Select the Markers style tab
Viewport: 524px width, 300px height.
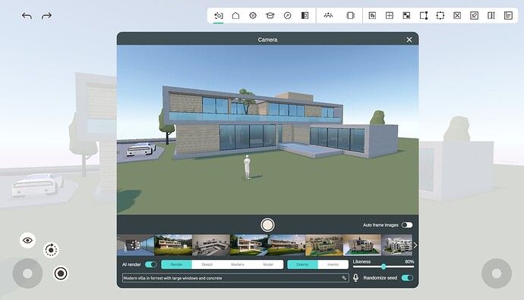point(238,264)
